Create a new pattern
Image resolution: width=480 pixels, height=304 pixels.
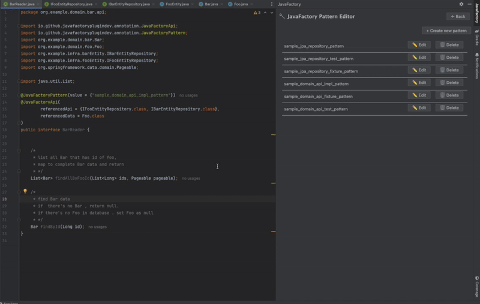pos(446,31)
